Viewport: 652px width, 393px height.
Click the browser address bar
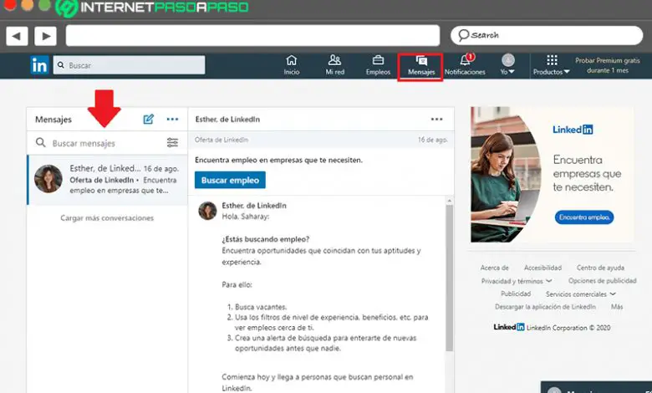click(x=252, y=36)
